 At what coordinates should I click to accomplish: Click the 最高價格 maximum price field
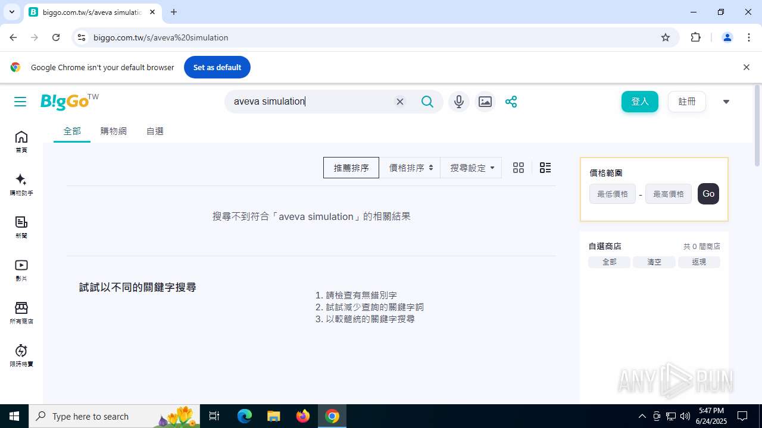669,194
